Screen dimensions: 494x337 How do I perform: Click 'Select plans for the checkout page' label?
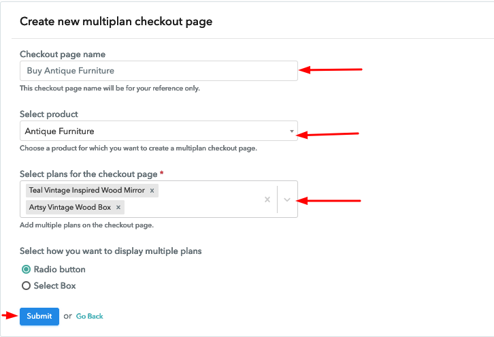click(x=88, y=174)
